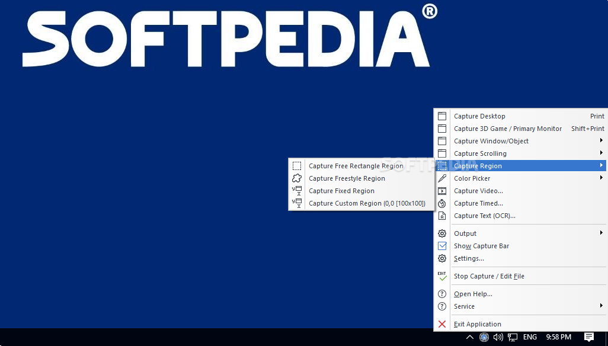
Task: Open the Capture Window/Object entry
Action: [521, 141]
